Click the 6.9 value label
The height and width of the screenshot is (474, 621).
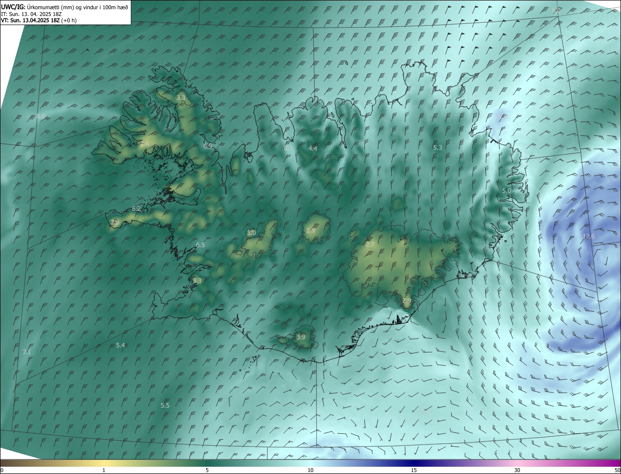point(208,146)
